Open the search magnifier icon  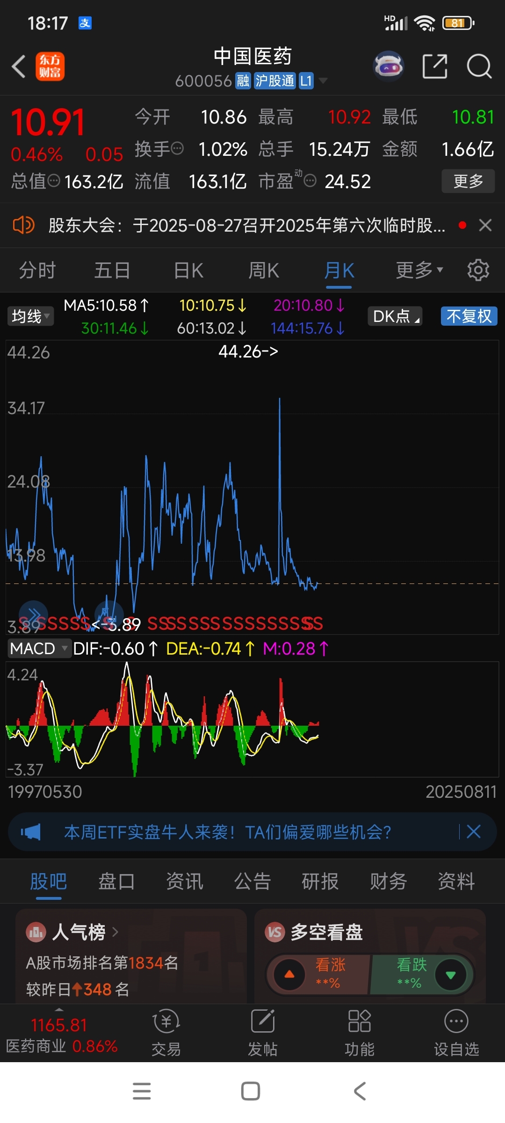pyautogui.click(x=479, y=66)
